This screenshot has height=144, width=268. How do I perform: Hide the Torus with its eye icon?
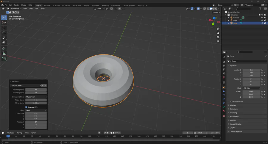coord(262,23)
